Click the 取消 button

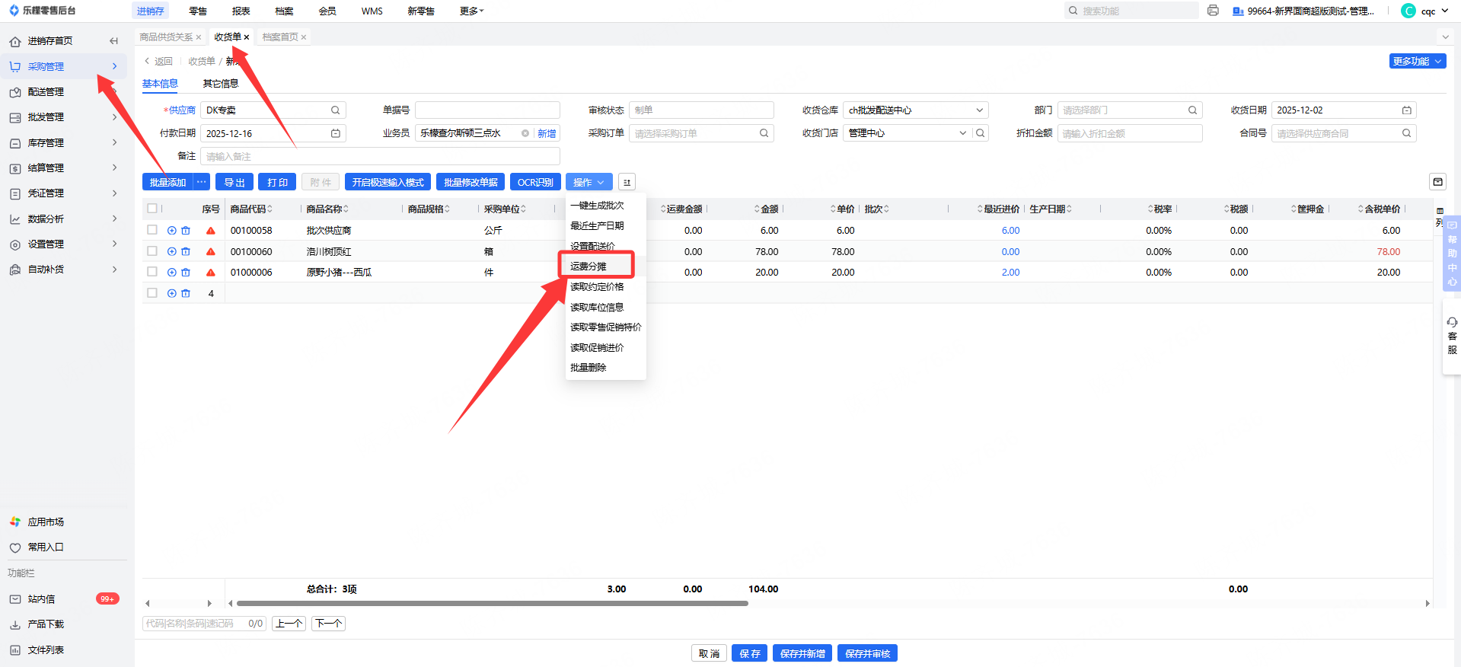click(x=709, y=653)
